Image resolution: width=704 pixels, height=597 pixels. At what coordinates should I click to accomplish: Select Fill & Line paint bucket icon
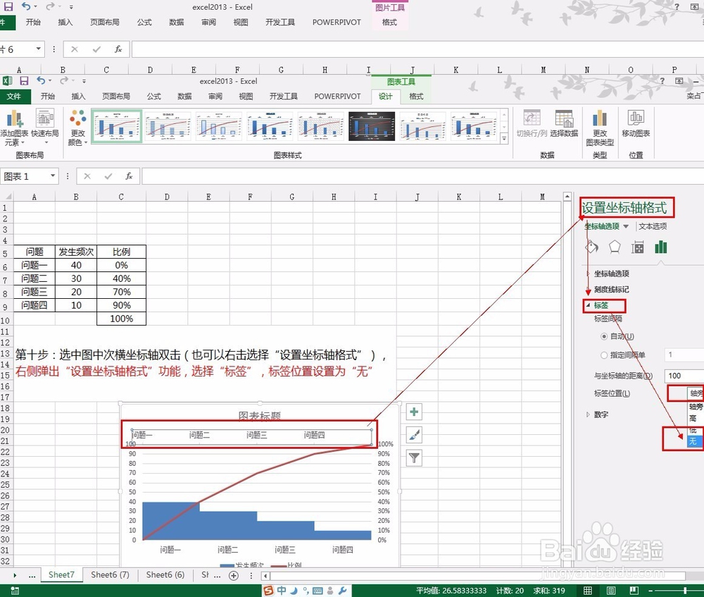[592, 247]
